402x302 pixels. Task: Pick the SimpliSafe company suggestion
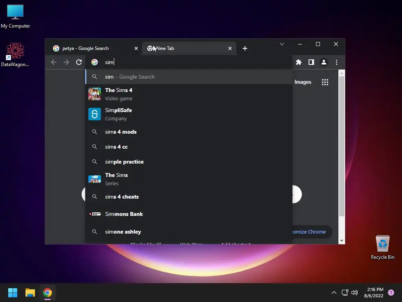click(189, 114)
